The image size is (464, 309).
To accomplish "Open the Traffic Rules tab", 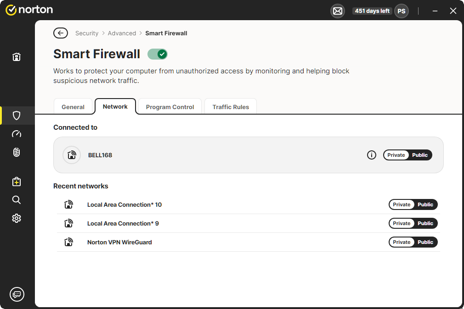I will click(x=231, y=107).
